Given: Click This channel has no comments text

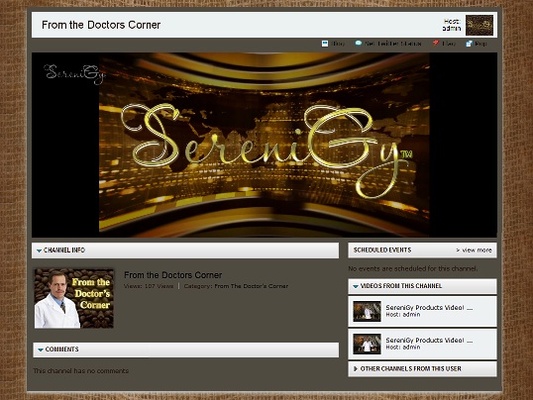Looking at the screenshot, I should click(x=81, y=371).
